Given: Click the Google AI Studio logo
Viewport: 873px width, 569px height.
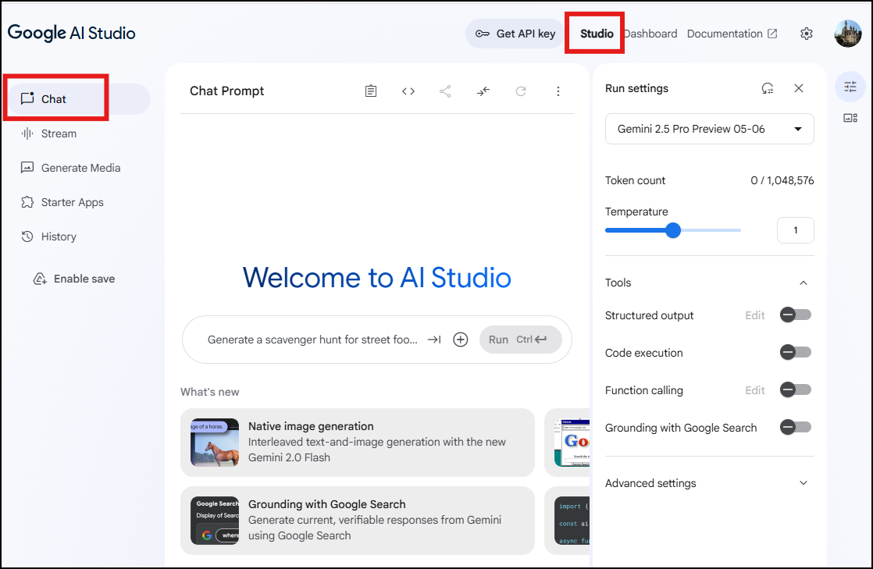Looking at the screenshot, I should pos(71,33).
